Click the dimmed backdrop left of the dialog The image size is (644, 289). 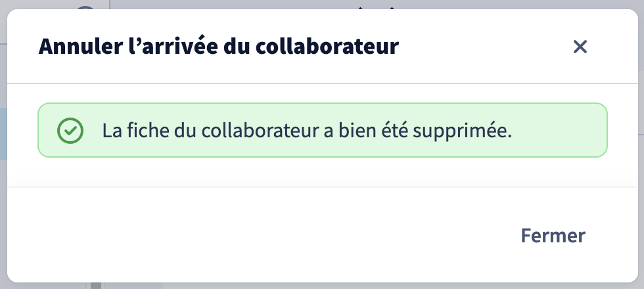pos(3,205)
